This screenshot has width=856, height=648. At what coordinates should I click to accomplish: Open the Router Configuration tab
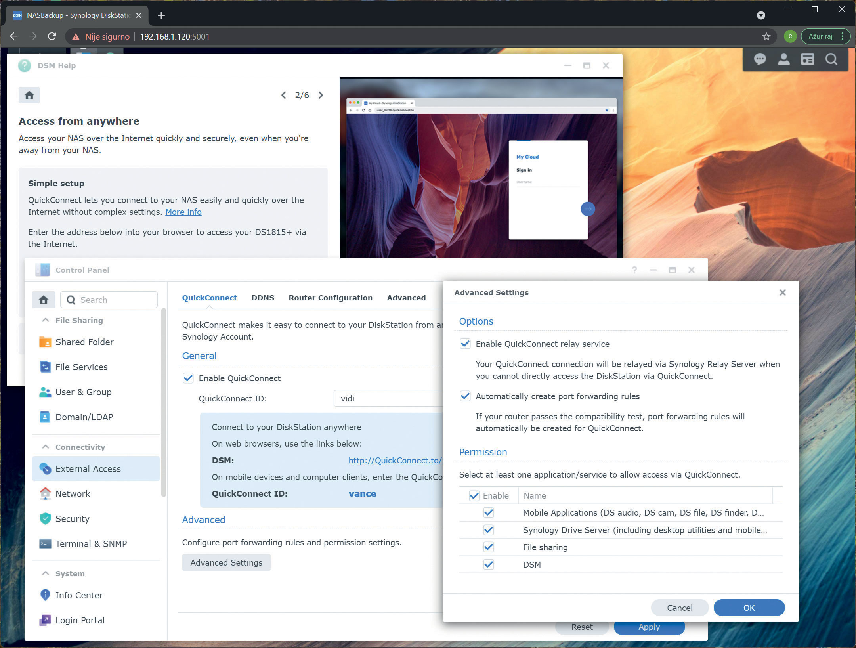tap(330, 298)
